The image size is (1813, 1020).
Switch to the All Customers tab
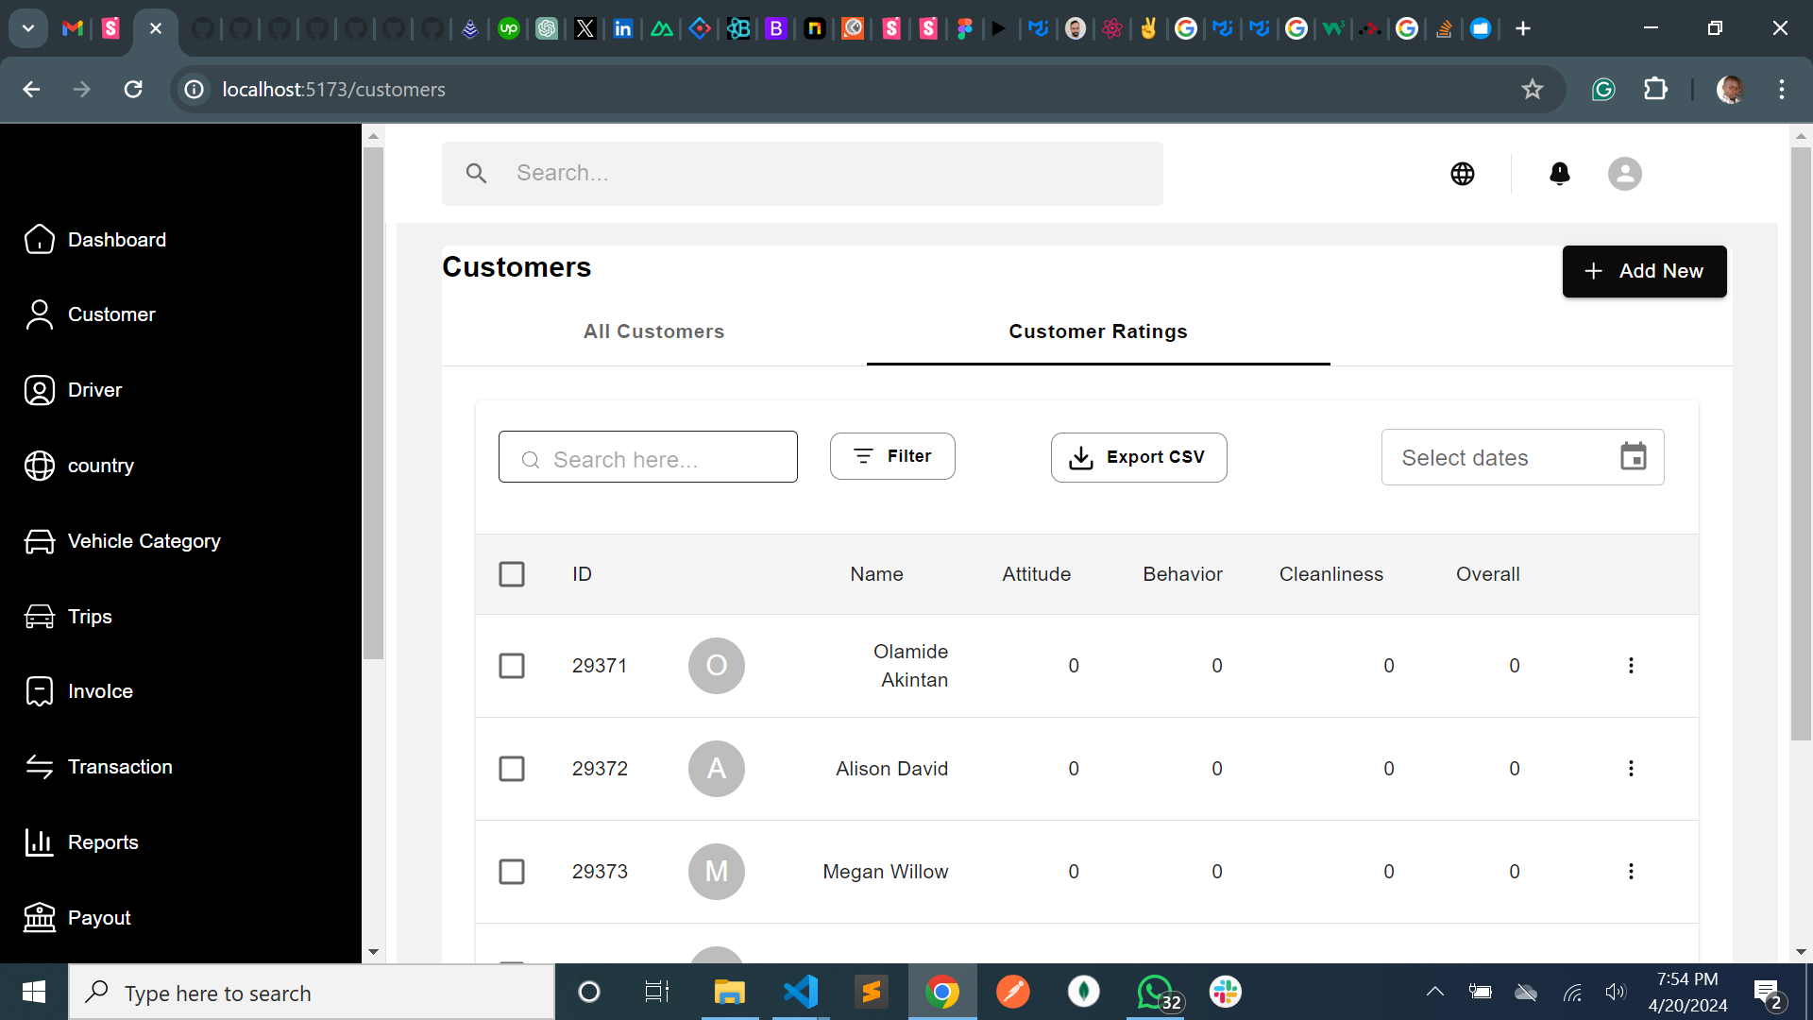[x=654, y=331]
